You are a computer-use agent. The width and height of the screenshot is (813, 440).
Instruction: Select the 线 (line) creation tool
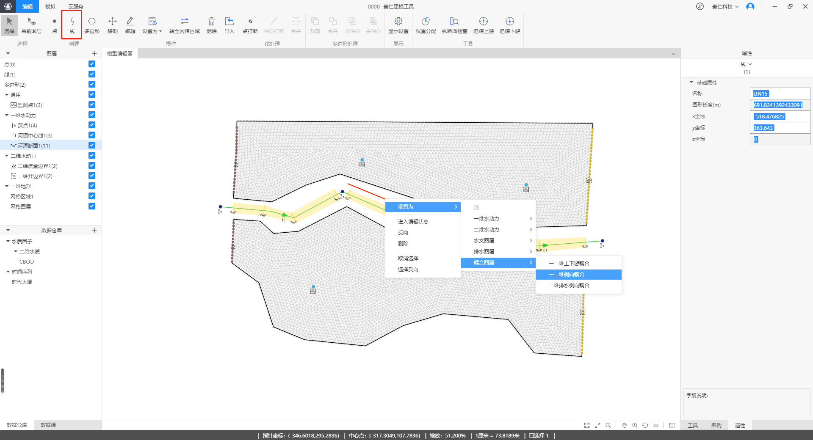(x=72, y=25)
